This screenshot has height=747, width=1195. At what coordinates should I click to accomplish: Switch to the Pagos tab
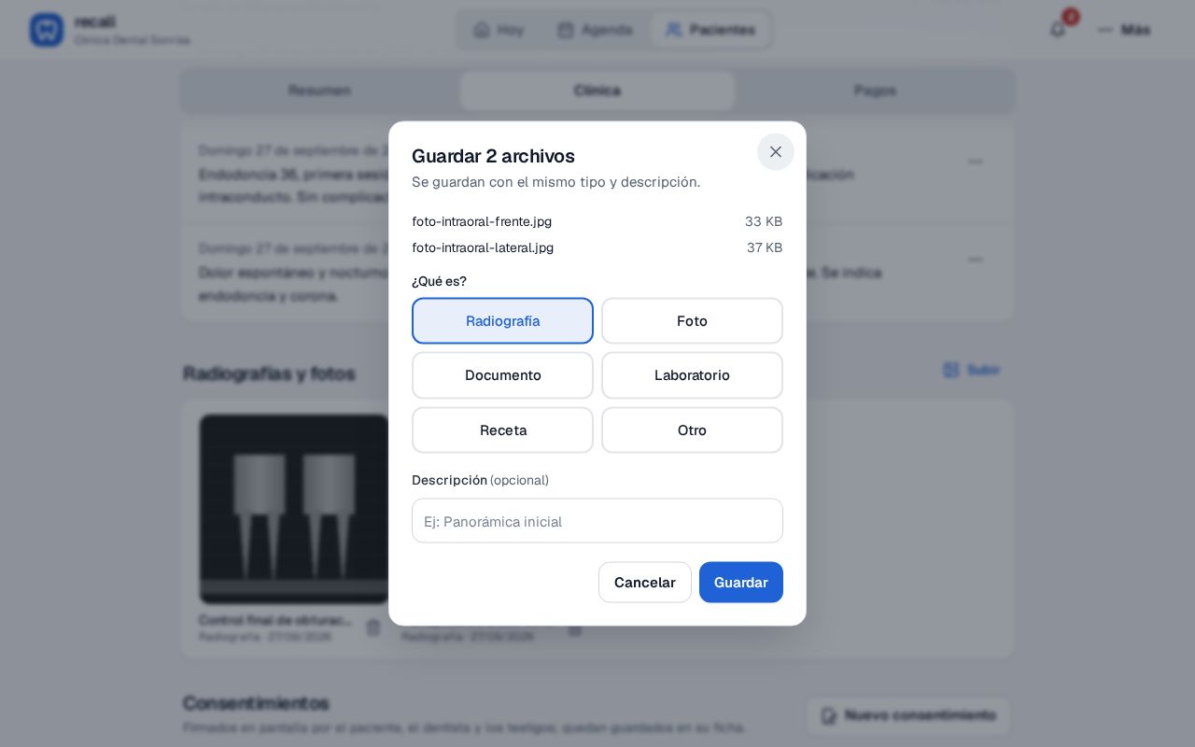(x=875, y=91)
